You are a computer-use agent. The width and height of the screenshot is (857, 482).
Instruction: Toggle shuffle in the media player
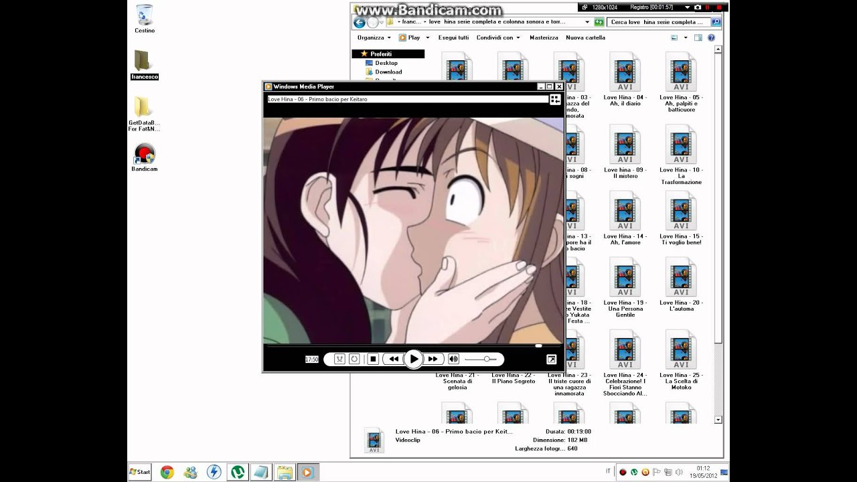click(x=339, y=359)
